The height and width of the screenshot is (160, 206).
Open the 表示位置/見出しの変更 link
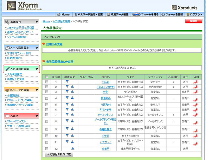tap(60, 62)
